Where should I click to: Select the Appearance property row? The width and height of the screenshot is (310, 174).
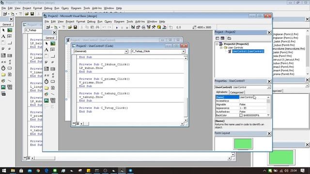(241, 108)
